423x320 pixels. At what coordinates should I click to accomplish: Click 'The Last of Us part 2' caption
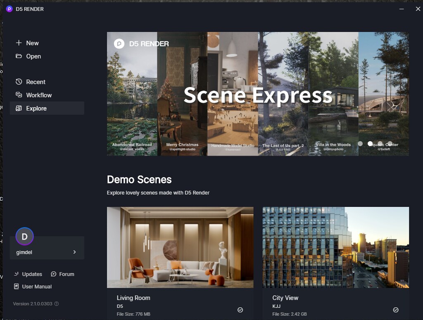pos(283,146)
